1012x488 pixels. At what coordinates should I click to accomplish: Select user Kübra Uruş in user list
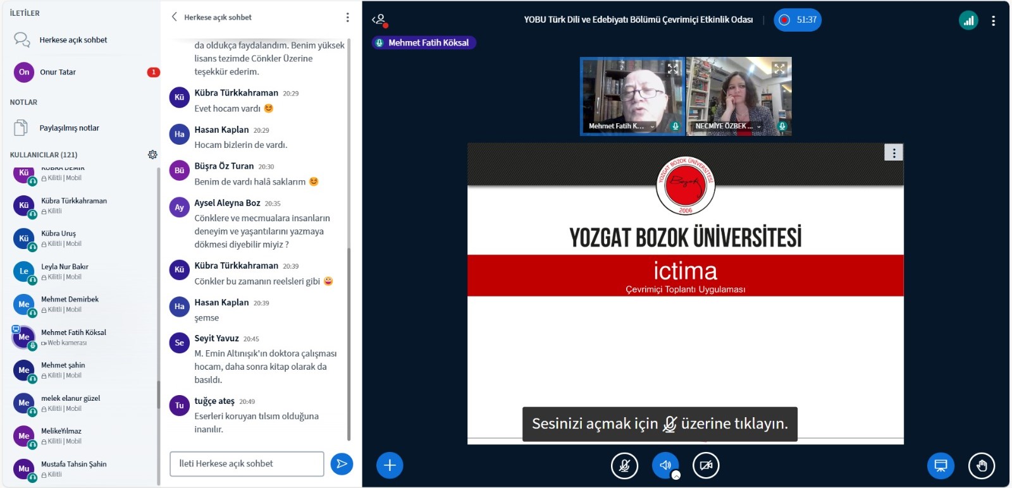click(82, 238)
